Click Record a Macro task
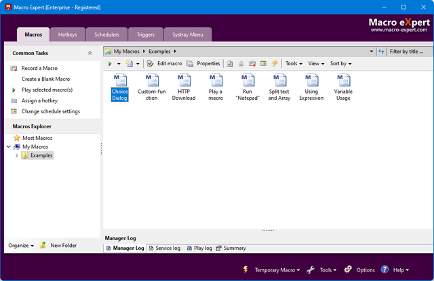 tap(39, 68)
